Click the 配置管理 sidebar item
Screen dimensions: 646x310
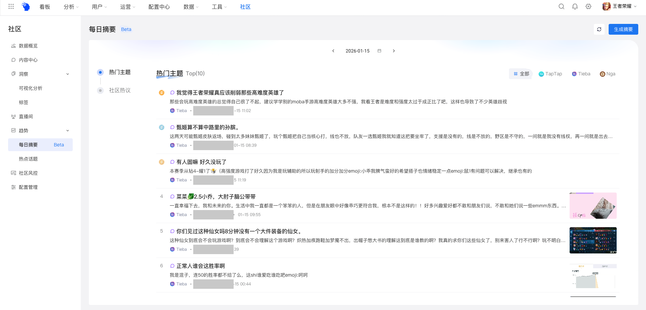[x=40, y=187]
